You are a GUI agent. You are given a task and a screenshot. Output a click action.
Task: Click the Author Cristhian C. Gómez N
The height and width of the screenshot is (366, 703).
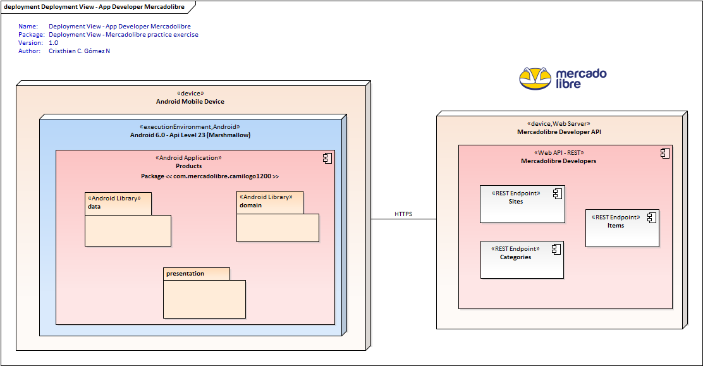click(x=80, y=51)
